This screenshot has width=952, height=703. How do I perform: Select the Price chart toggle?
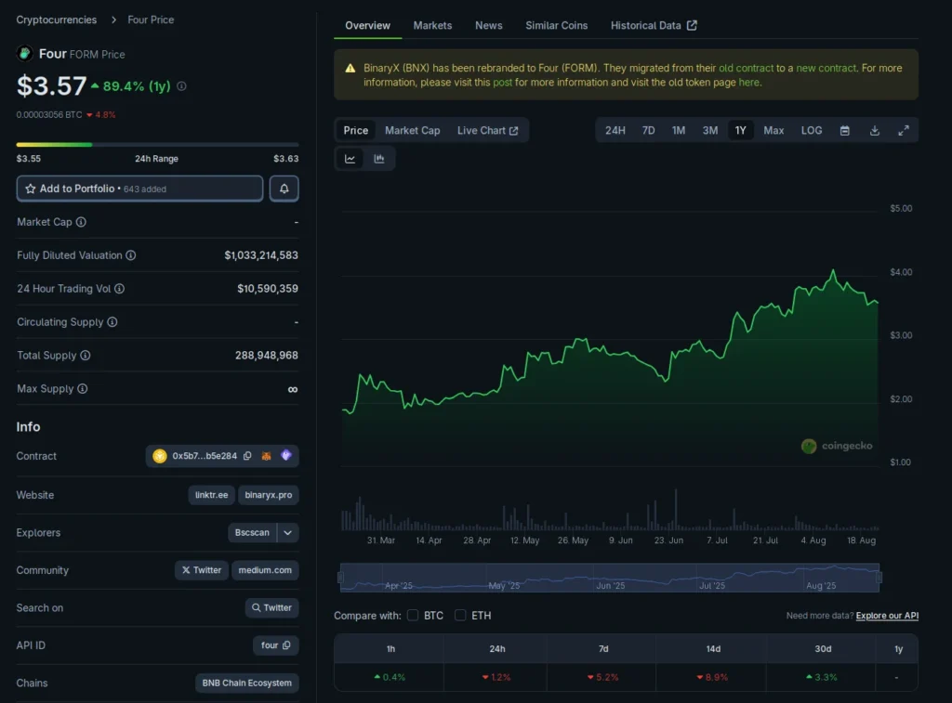[x=356, y=130]
